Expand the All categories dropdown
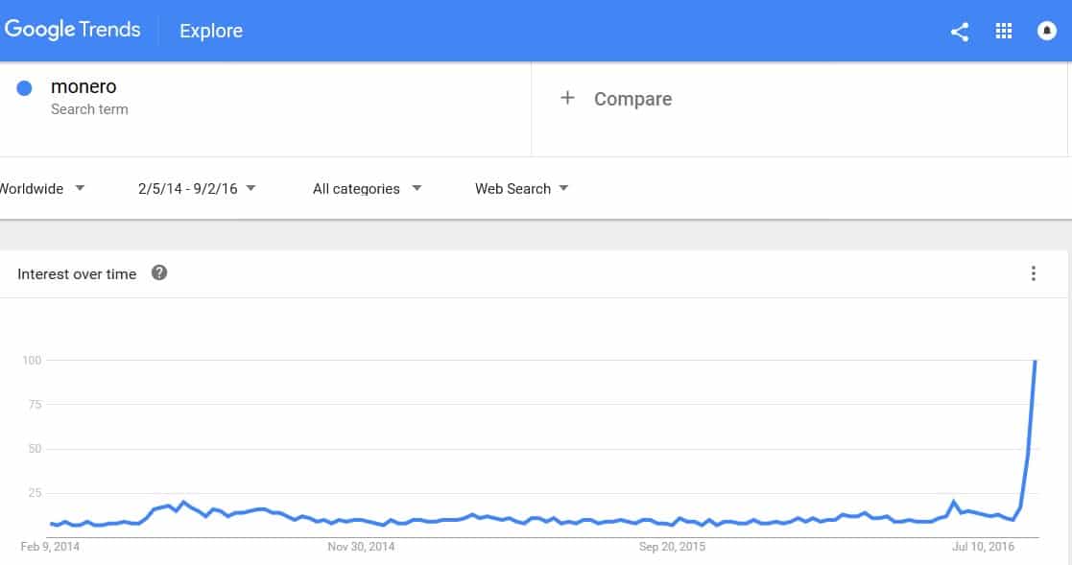Viewport: 1072px width, 565px height. coord(368,189)
